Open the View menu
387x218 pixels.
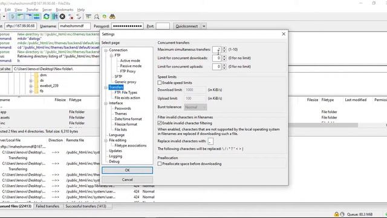tap(18, 10)
